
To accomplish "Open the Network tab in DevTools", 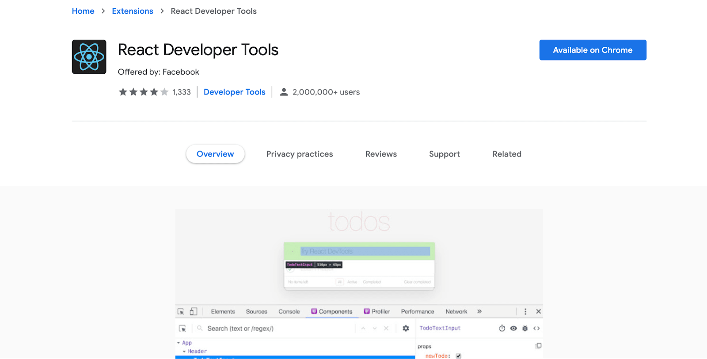I will click(456, 311).
